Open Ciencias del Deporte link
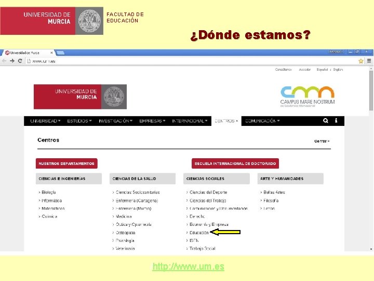The image size is (374, 281). (x=208, y=192)
